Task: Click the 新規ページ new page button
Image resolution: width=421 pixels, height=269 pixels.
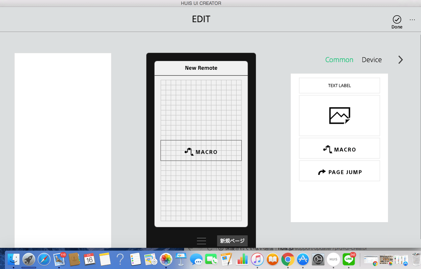Action: (x=232, y=241)
